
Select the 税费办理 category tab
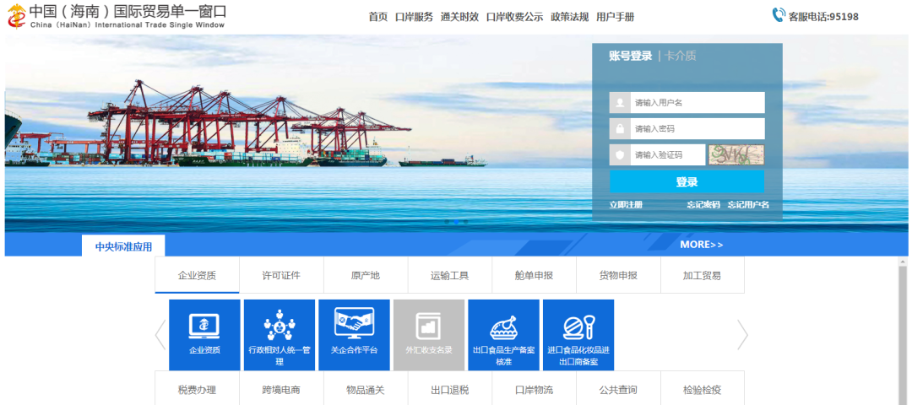197,389
